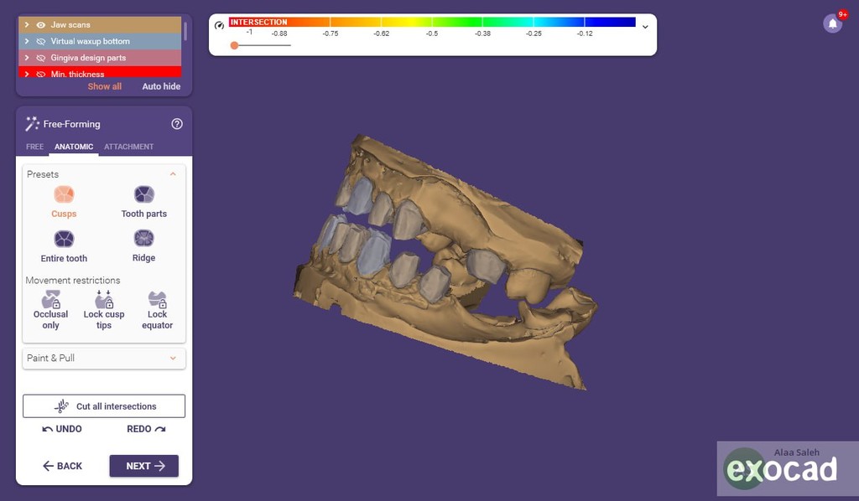The image size is (859, 501).
Task: Collapse the Presets section
Action: click(x=173, y=174)
